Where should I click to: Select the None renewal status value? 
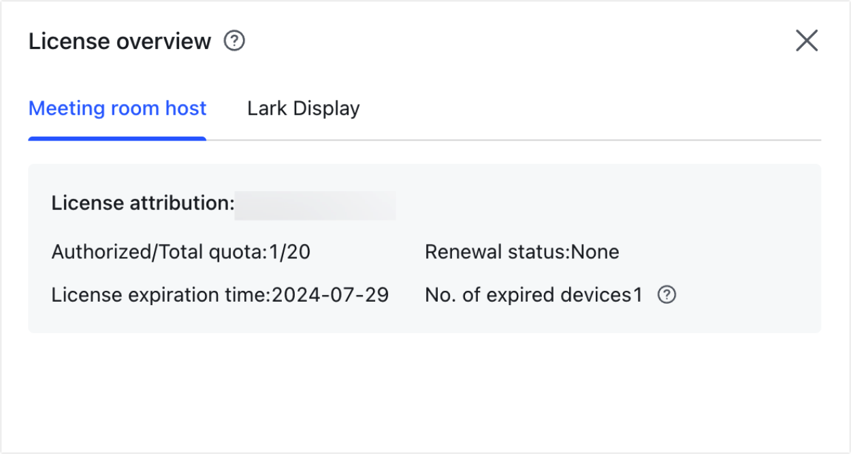tap(595, 252)
